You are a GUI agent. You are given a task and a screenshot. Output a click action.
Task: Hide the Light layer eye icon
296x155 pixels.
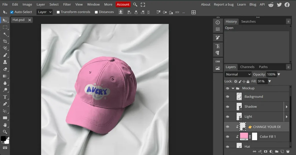pyautogui.click(x=227, y=117)
